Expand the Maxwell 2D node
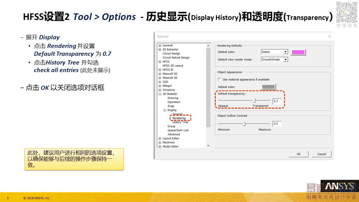 160,74
